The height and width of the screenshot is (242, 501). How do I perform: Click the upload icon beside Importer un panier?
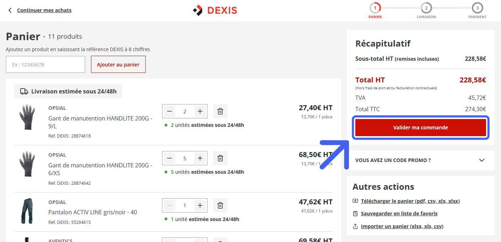355,226
